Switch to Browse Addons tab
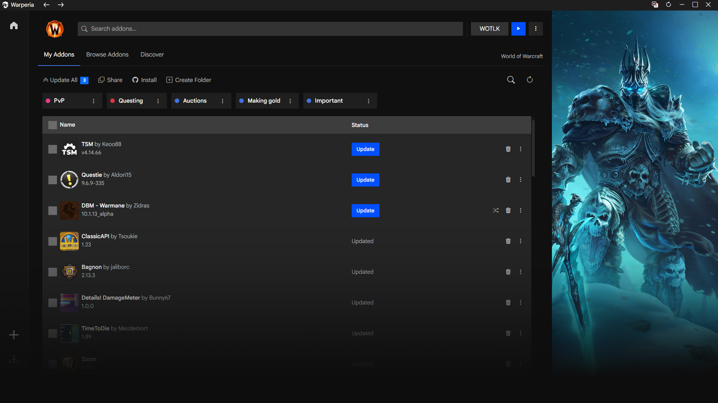 coord(107,55)
